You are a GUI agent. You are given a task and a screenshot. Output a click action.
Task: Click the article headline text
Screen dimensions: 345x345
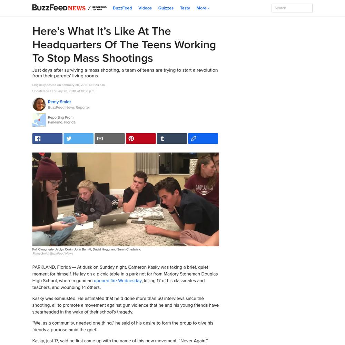124,45
